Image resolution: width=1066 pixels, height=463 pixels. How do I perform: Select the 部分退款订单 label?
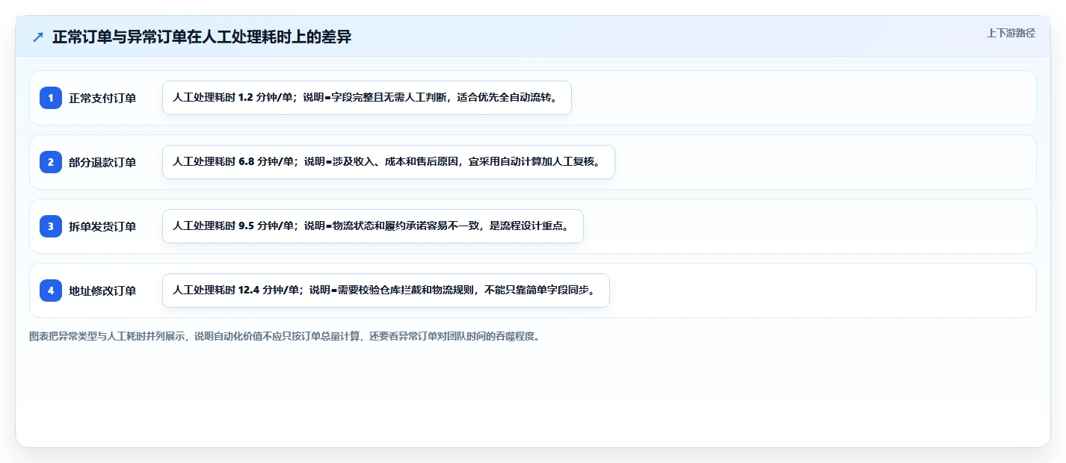click(x=102, y=162)
